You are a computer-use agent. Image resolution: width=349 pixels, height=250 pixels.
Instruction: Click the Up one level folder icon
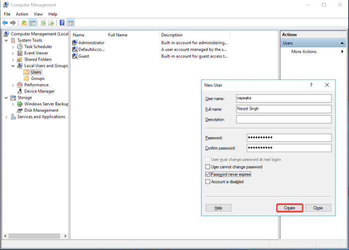(x=24, y=23)
